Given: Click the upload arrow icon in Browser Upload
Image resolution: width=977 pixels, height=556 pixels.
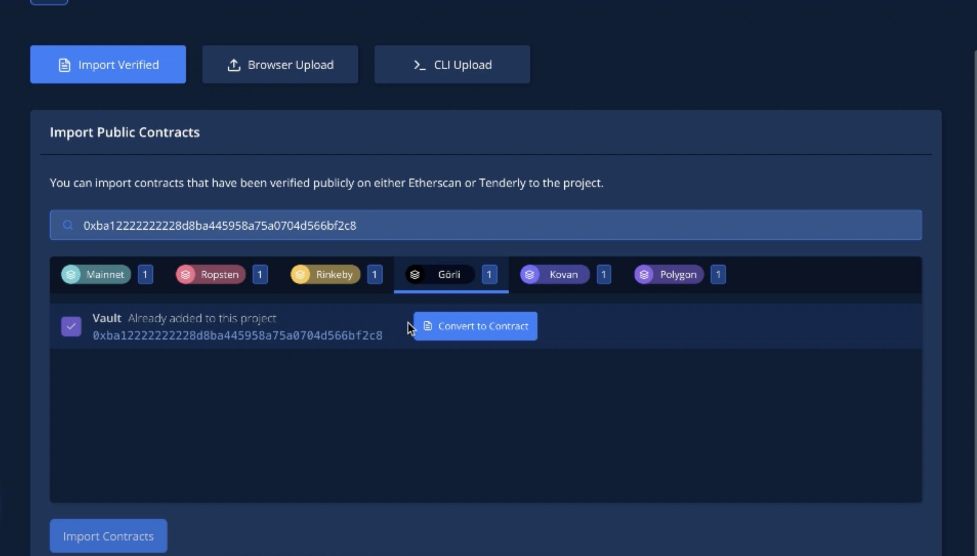Looking at the screenshot, I should coord(234,65).
